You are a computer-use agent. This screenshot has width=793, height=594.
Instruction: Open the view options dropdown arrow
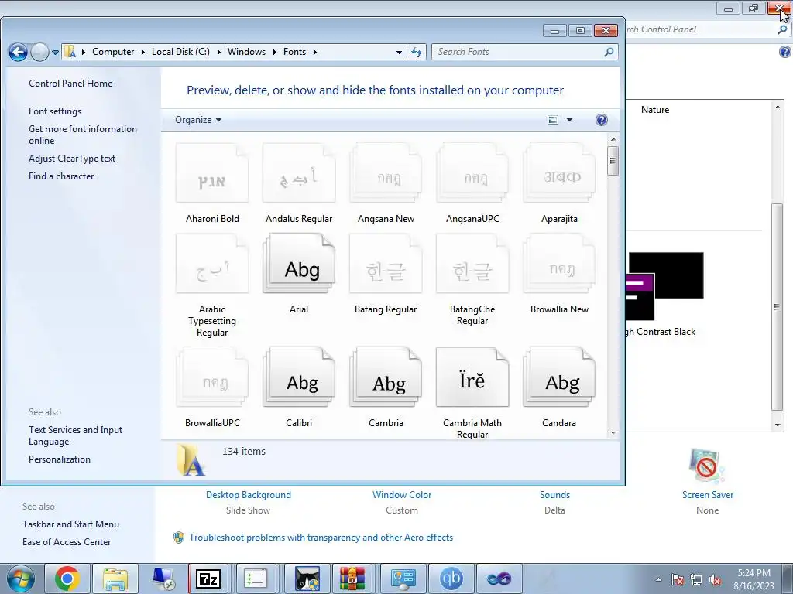tap(569, 120)
